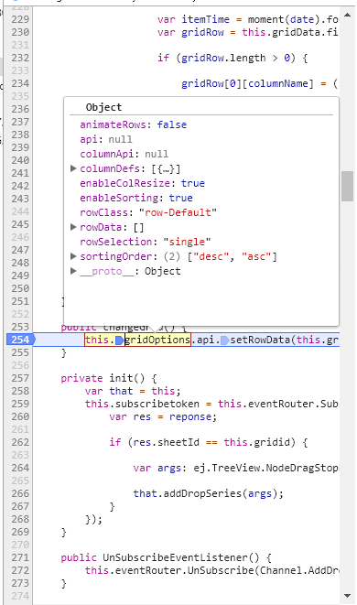
Task: Click 'res.sheetId' condition on line 262
Action: [x=166, y=442]
